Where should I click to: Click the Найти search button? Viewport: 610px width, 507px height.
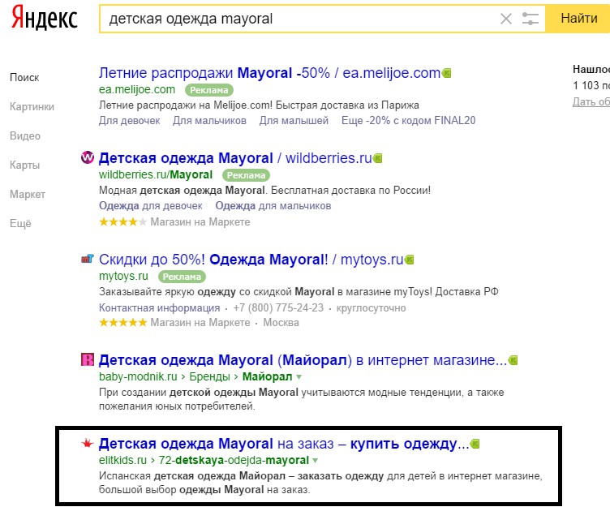click(x=578, y=19)
